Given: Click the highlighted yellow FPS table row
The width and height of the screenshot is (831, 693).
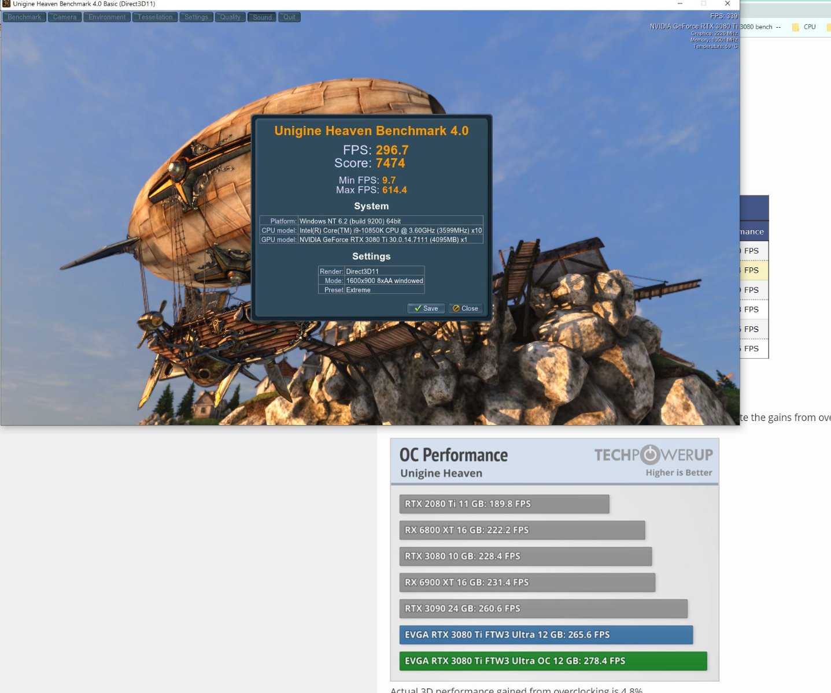Looking at the screenshot, I should pyautogui.click(x=754, y=270).
